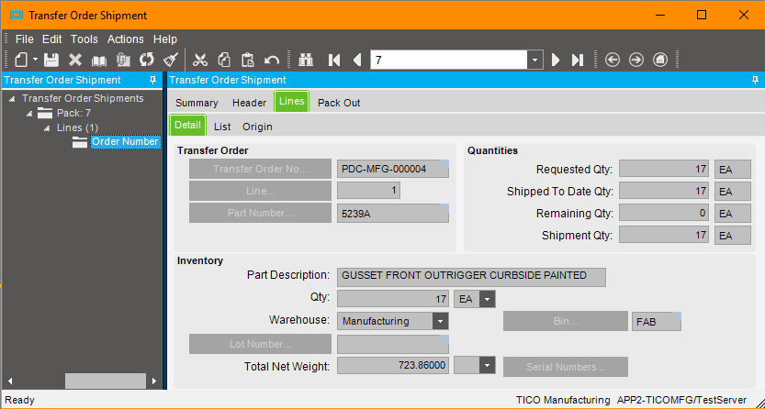The image size is (765, 409).
Task: Click the Total Net Weight field 723.86000
Action: coord(393,366)
